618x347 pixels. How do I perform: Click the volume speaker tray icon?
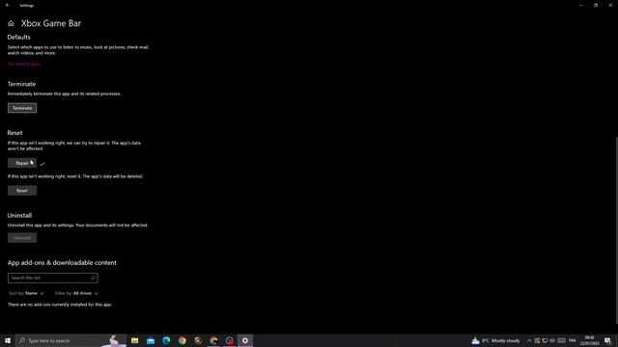[x=552, y=340]
